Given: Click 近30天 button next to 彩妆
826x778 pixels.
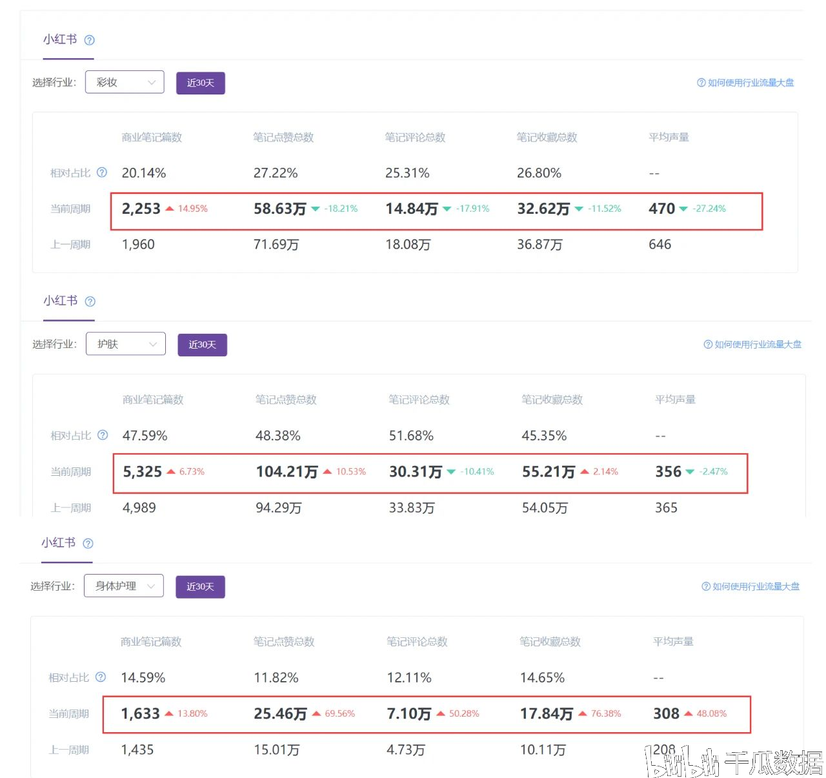Looking at the screenshot, I should pos(201,83).
